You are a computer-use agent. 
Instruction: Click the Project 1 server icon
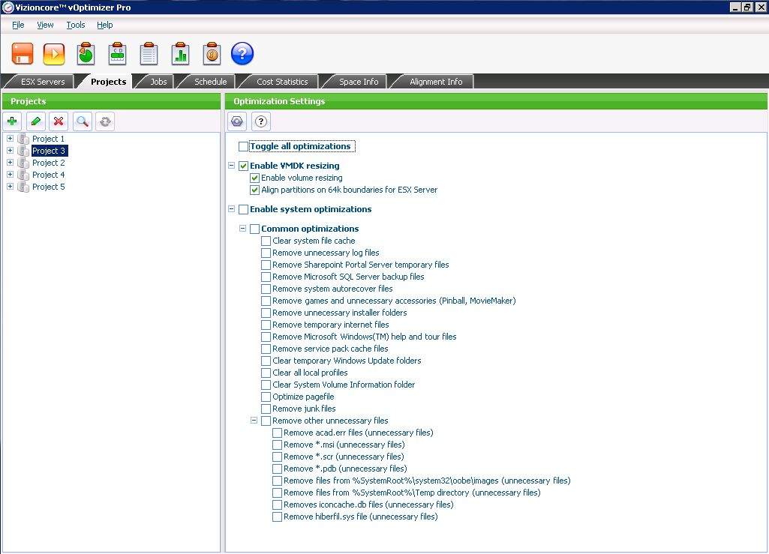click(x=23, y=139)
